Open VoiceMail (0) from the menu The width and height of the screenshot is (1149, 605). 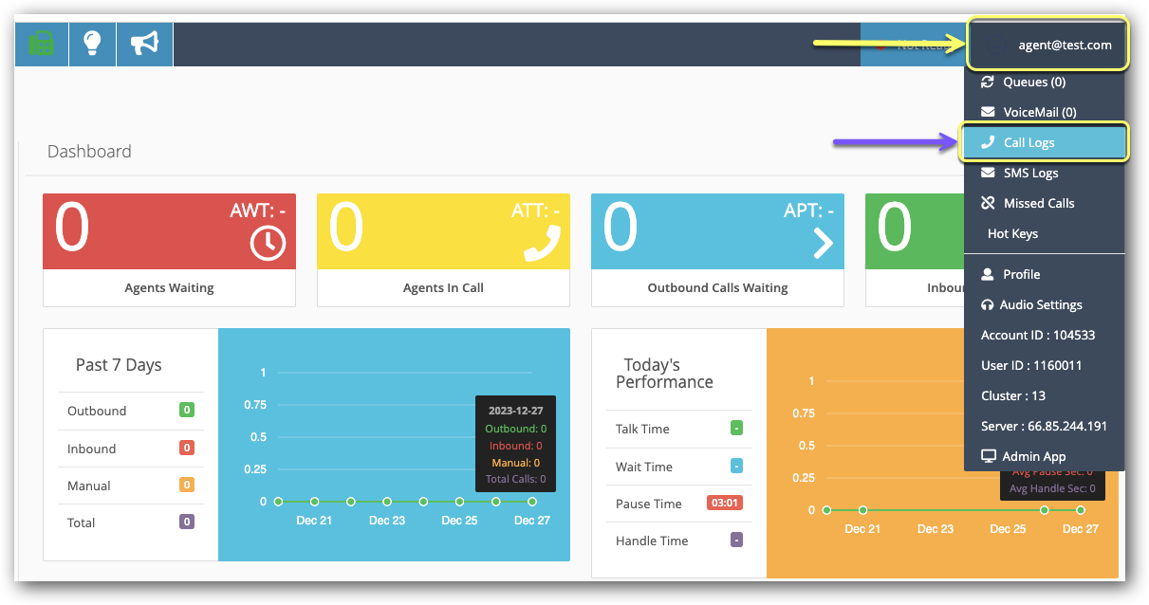pyautogui.click(x=1039, y=113)
